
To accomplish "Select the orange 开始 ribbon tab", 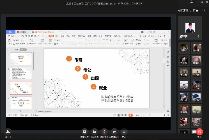I will [x=51, y=36].
